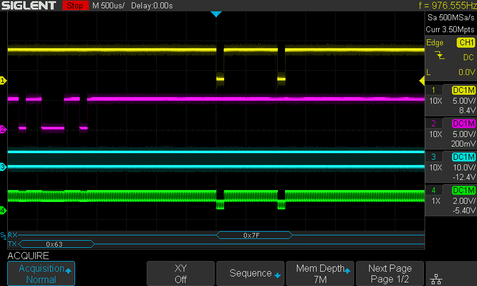Click the yellow trigger level arrow

pyautogui.click(x=422, y=80)
